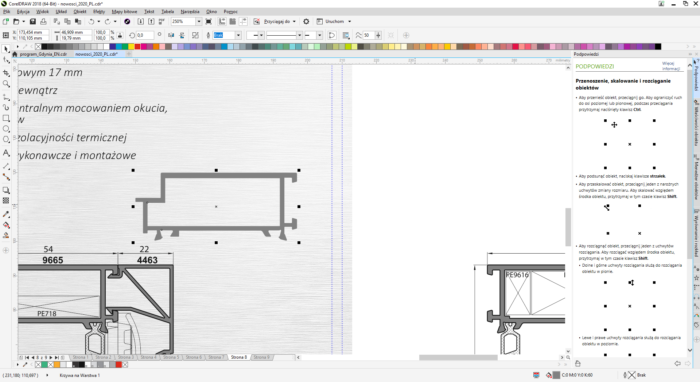The image size is (700, 382).
Task: Activate the Crop tool
Action: click(6, 73)
